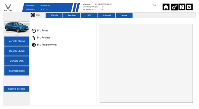
Task: Start Record Screen
Action: [16, 89]
